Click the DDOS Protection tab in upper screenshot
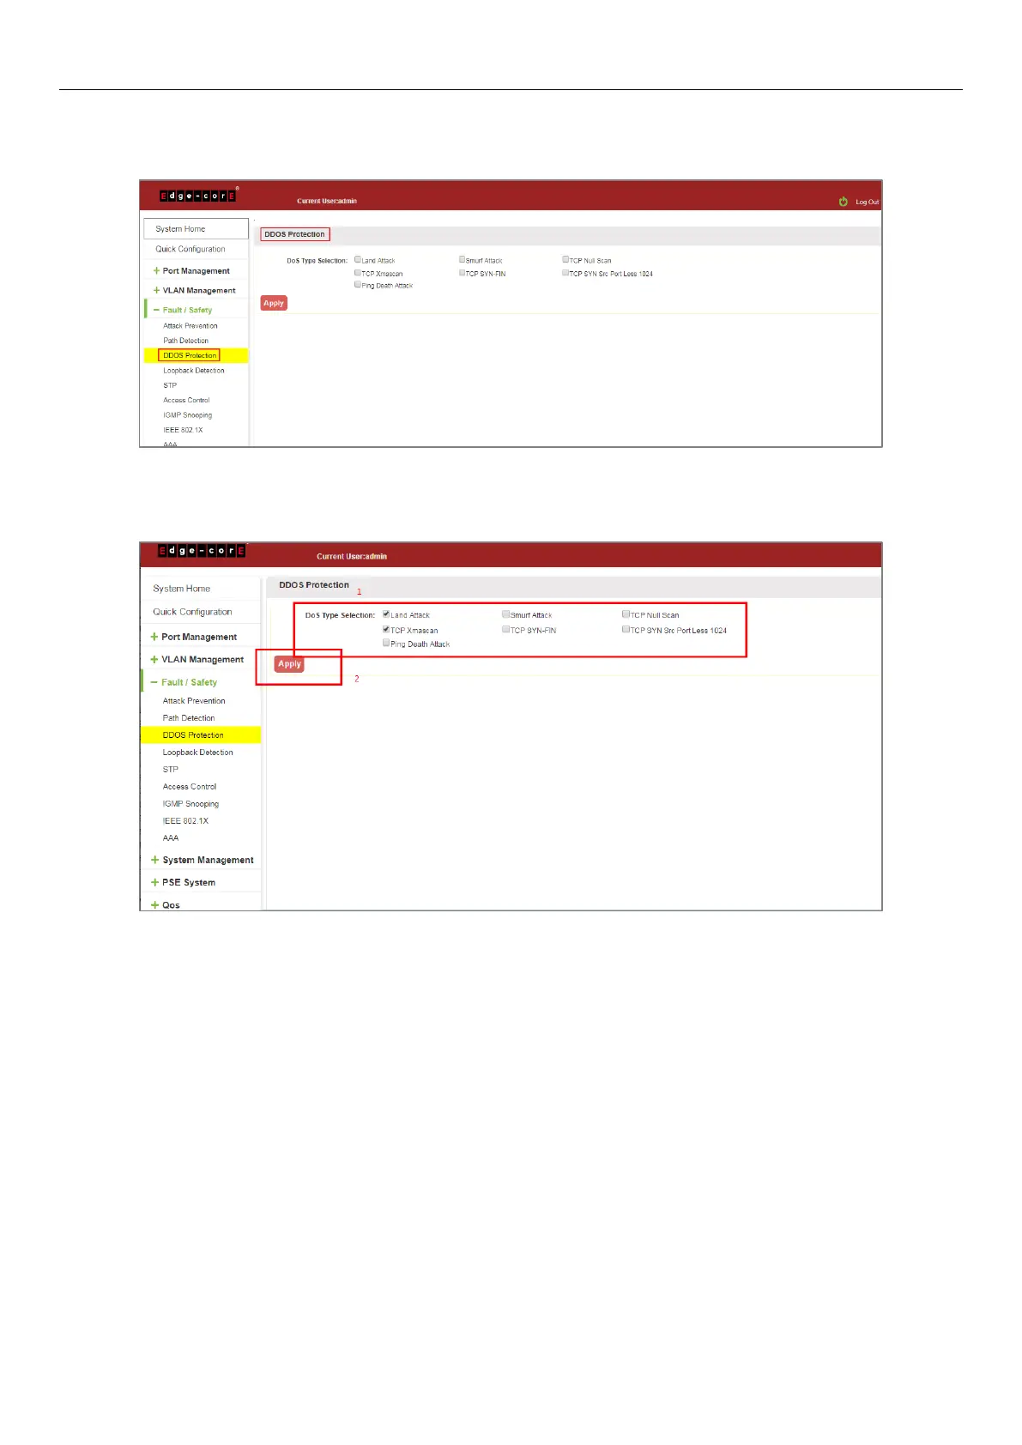This screenshot has width=1022, height=1445. pyautogui.click(x=295, y=234)
